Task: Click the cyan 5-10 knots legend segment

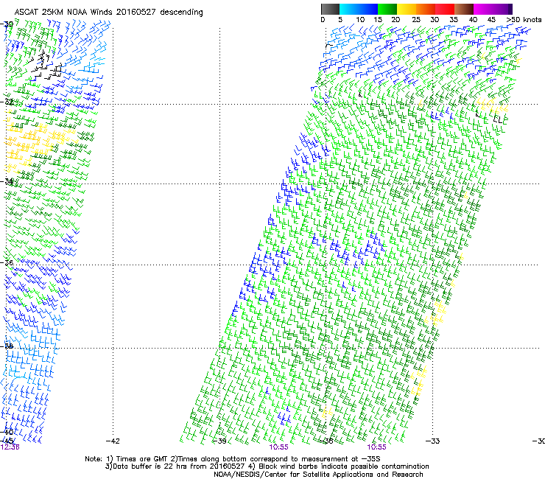Action: tap(349, 9)
